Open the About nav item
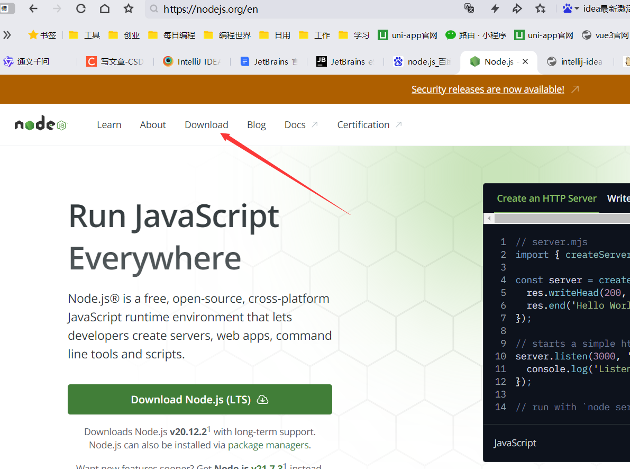The height and width of the screenshot is (469, 630). (x=153, y=125)
